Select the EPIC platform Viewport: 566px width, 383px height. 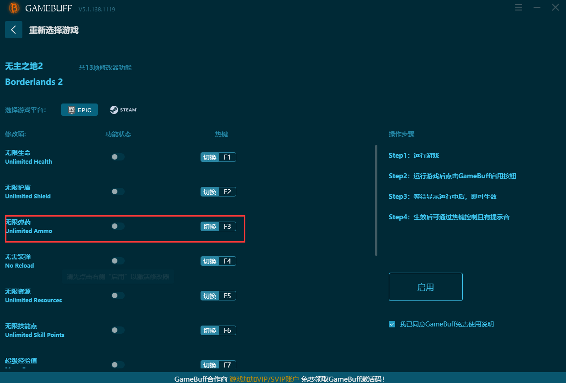click(79, 110)
